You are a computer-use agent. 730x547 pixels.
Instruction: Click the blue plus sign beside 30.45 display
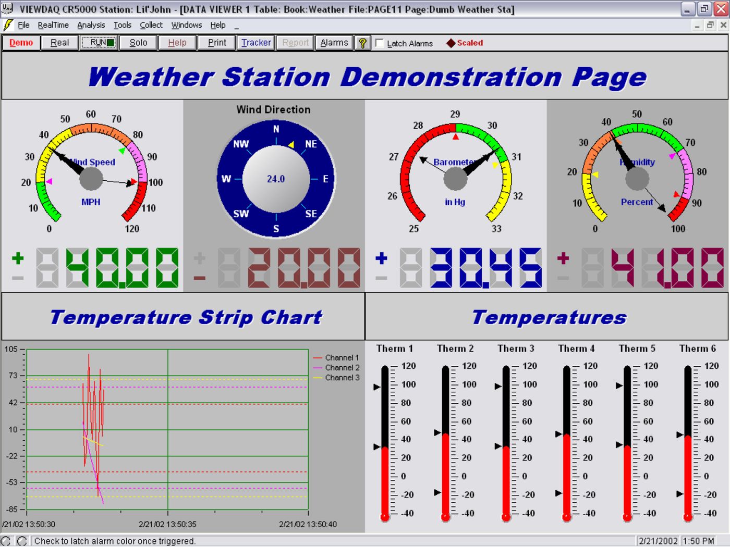click(381, 258)
